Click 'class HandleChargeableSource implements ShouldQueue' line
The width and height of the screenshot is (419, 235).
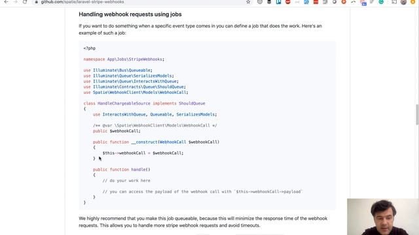pyautogui.click(x=144, y=103)
